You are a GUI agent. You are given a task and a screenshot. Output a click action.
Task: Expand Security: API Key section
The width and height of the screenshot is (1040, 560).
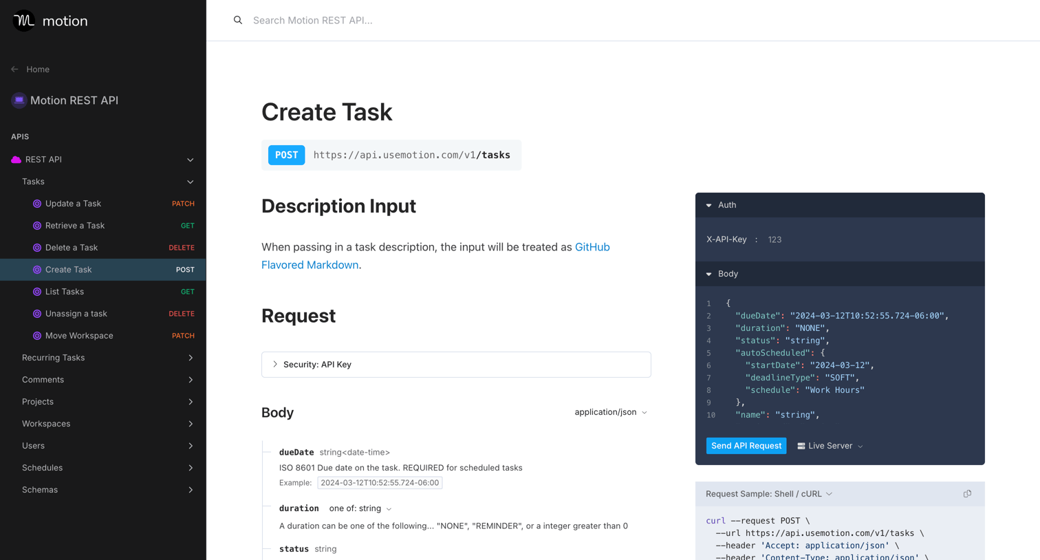[456, 365]
